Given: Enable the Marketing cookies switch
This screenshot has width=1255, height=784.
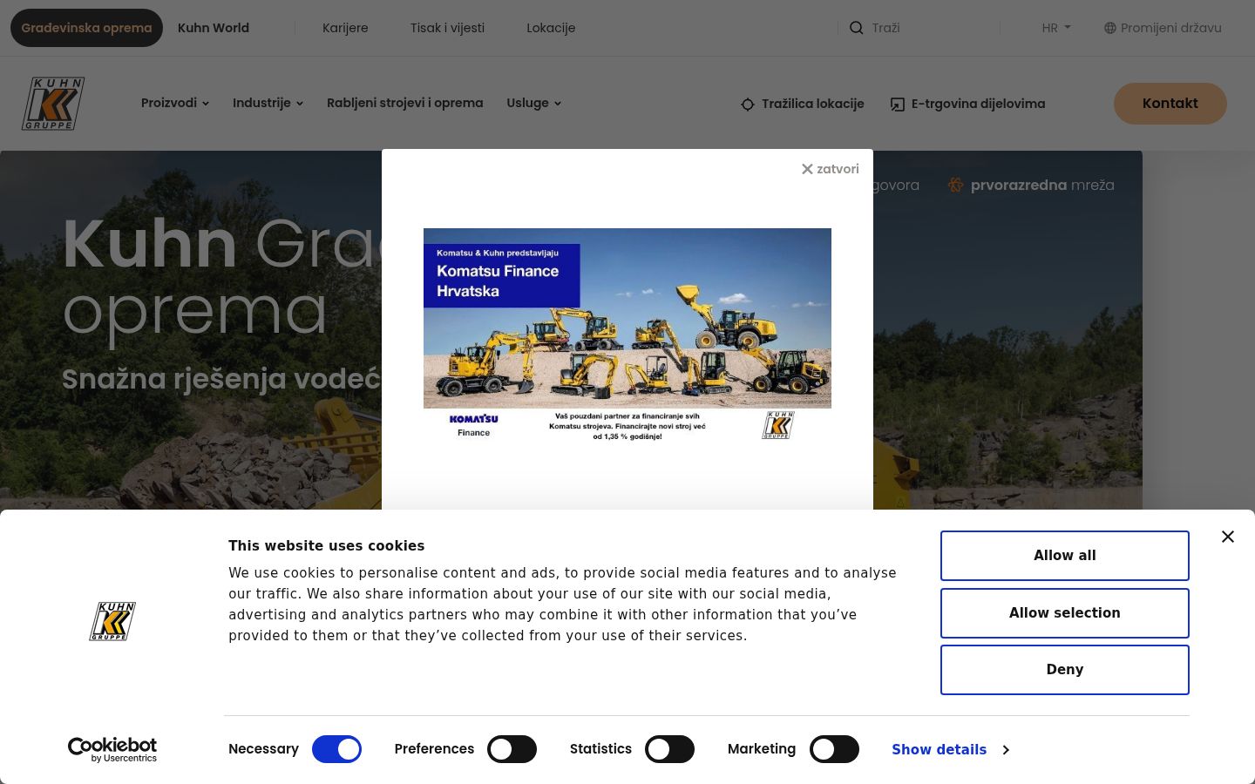Looking at the screenshot, I should 835,749.
